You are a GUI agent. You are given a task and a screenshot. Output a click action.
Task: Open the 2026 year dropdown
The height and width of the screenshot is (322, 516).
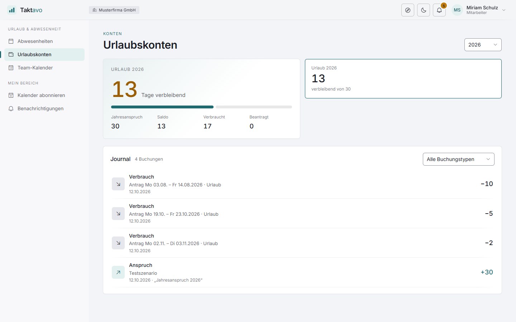[483, 45]
